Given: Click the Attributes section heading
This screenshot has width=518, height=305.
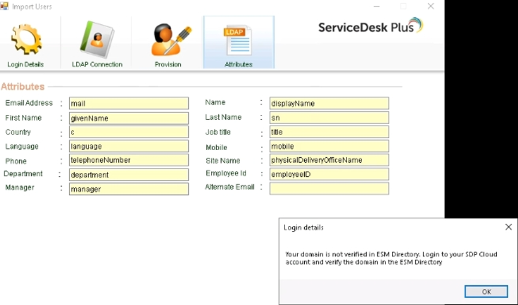Looking at the screenshot, I should click(x=23, y=87).
